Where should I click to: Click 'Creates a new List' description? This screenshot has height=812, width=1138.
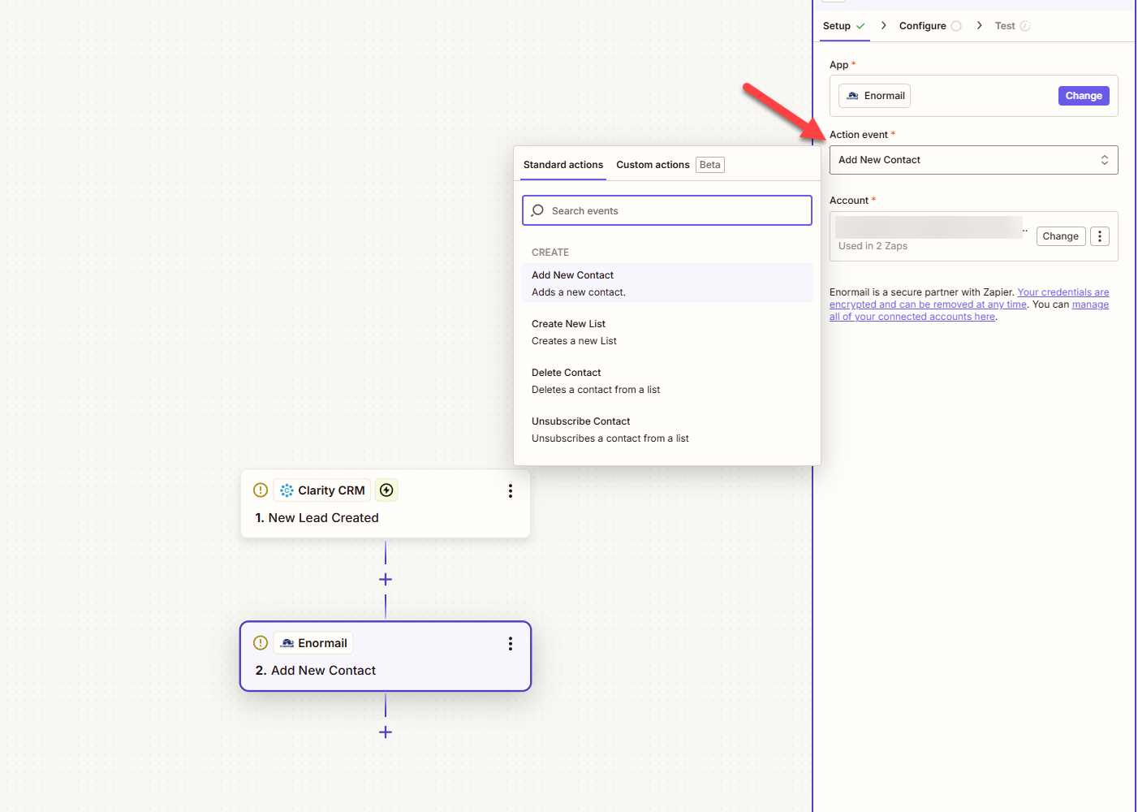(574, 341)
